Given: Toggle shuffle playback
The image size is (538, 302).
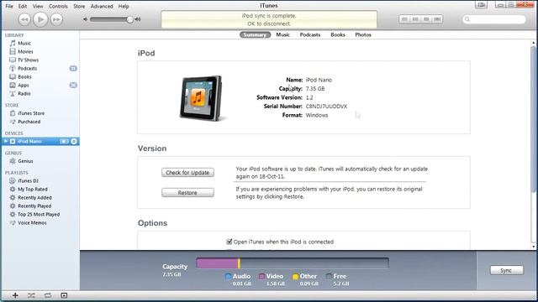Looking at the screenshot, I should 31,295.
